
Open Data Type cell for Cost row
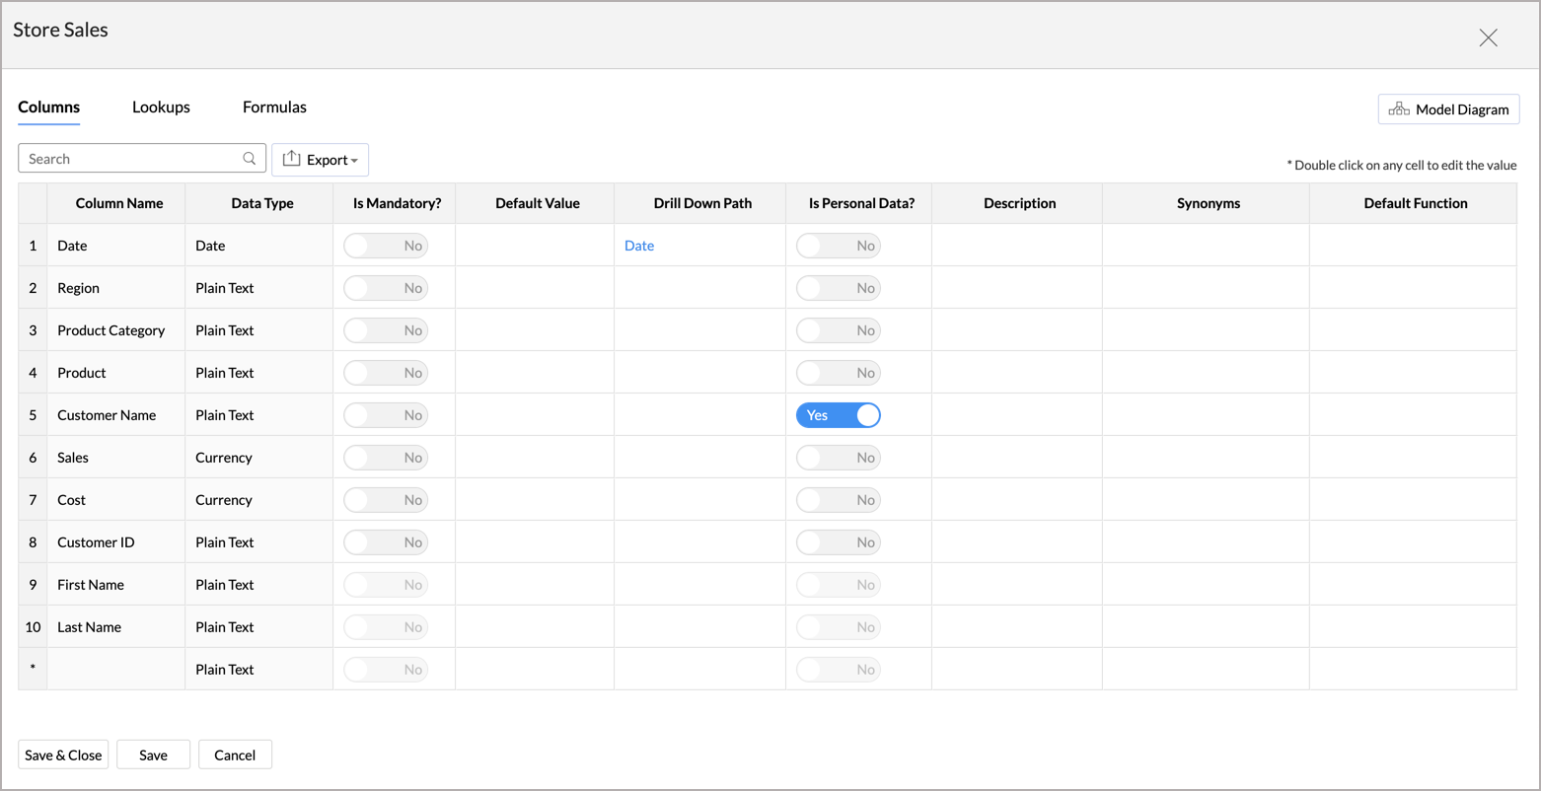coord(258,500)
